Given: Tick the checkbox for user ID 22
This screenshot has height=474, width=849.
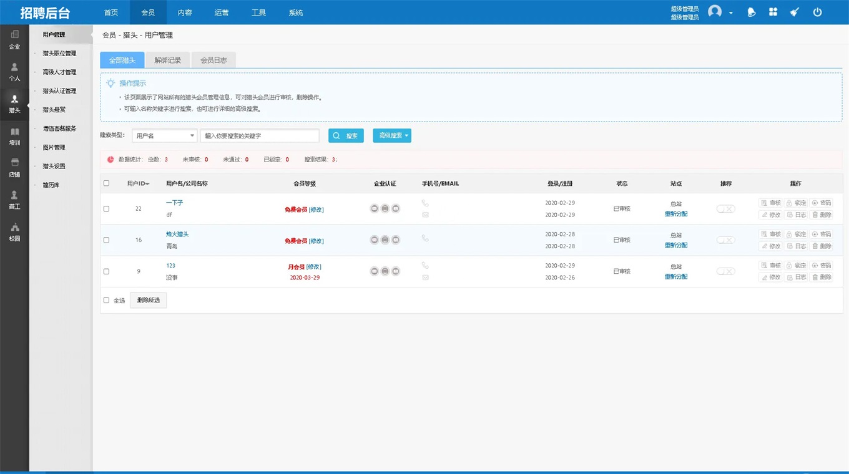Looking at the screenshot, I should [x=106, y=209].
